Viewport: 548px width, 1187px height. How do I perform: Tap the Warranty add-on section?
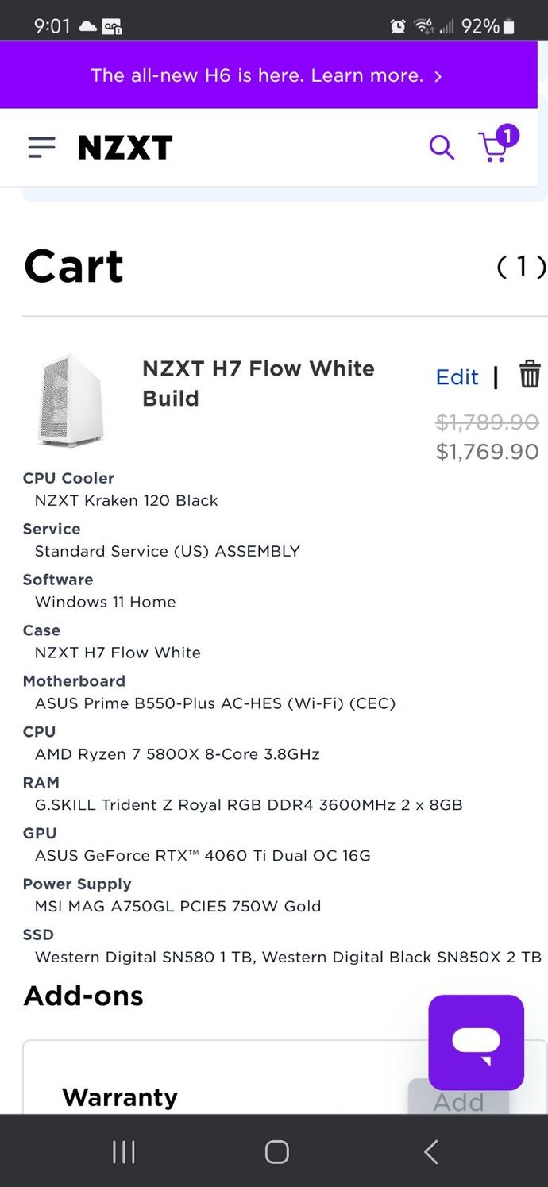click(119, 1097)
